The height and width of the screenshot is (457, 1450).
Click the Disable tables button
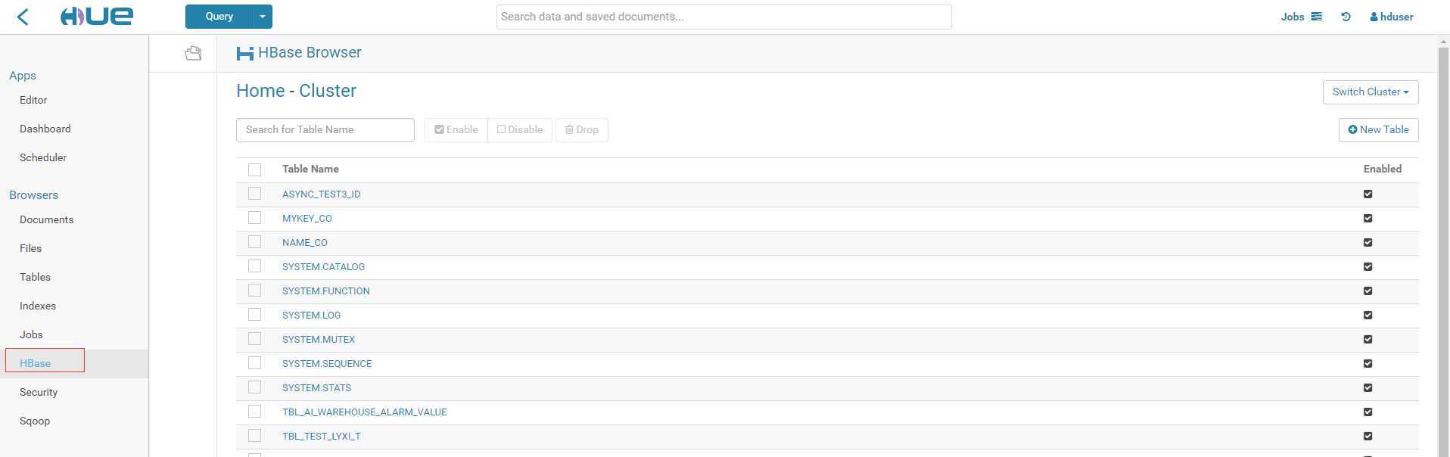pyautogui.click(x=520, y=130)
